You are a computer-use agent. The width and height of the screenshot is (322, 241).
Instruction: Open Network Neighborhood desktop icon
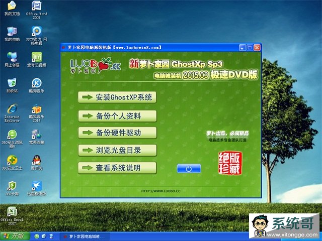pos(12,60)
